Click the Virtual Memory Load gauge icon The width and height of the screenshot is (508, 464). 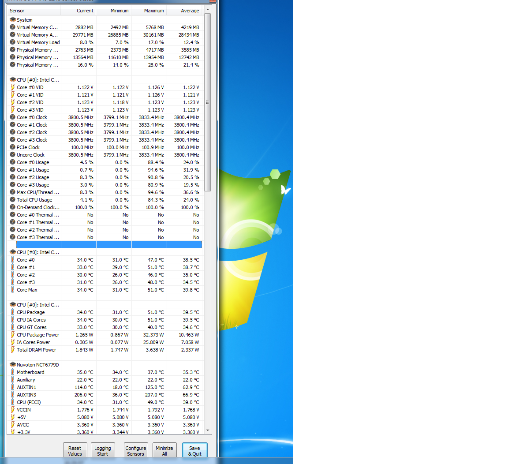[x=13, y=42]
